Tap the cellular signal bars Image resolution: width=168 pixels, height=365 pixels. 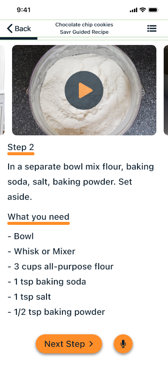[x=134, y=10]
